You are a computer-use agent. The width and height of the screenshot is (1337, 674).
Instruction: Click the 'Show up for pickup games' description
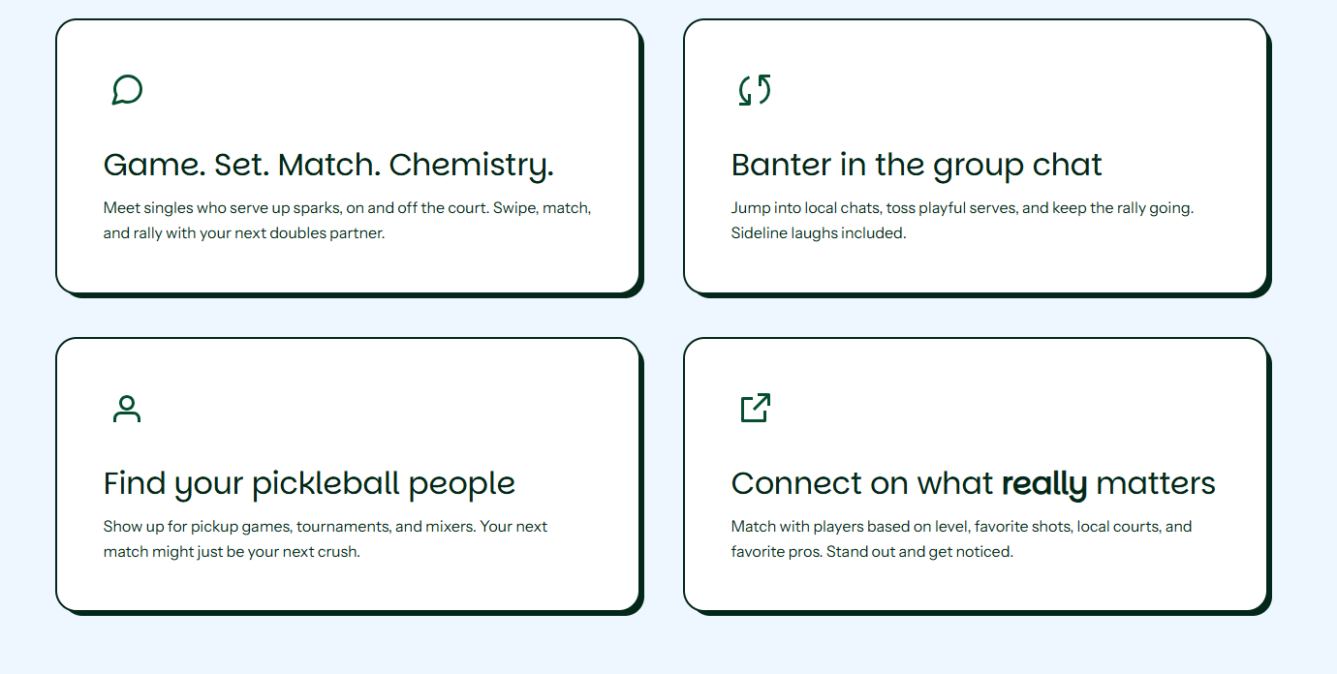[x=326, y=539]
